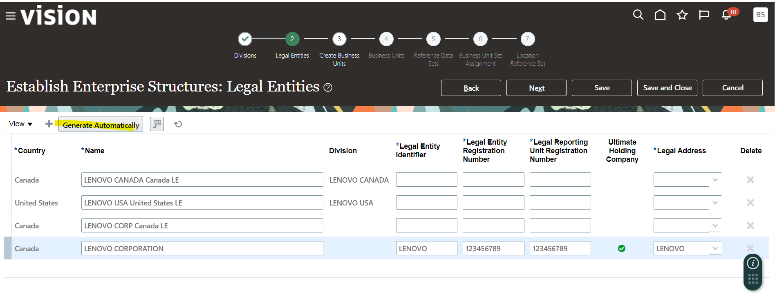
Task: Click the Export to Excel icon
Action: tap(157, 124)
